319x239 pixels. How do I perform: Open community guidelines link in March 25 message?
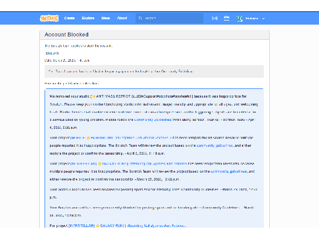[x=229, y=171]
